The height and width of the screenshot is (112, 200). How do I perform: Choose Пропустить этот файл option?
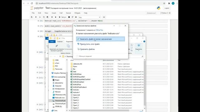(88, 44)
